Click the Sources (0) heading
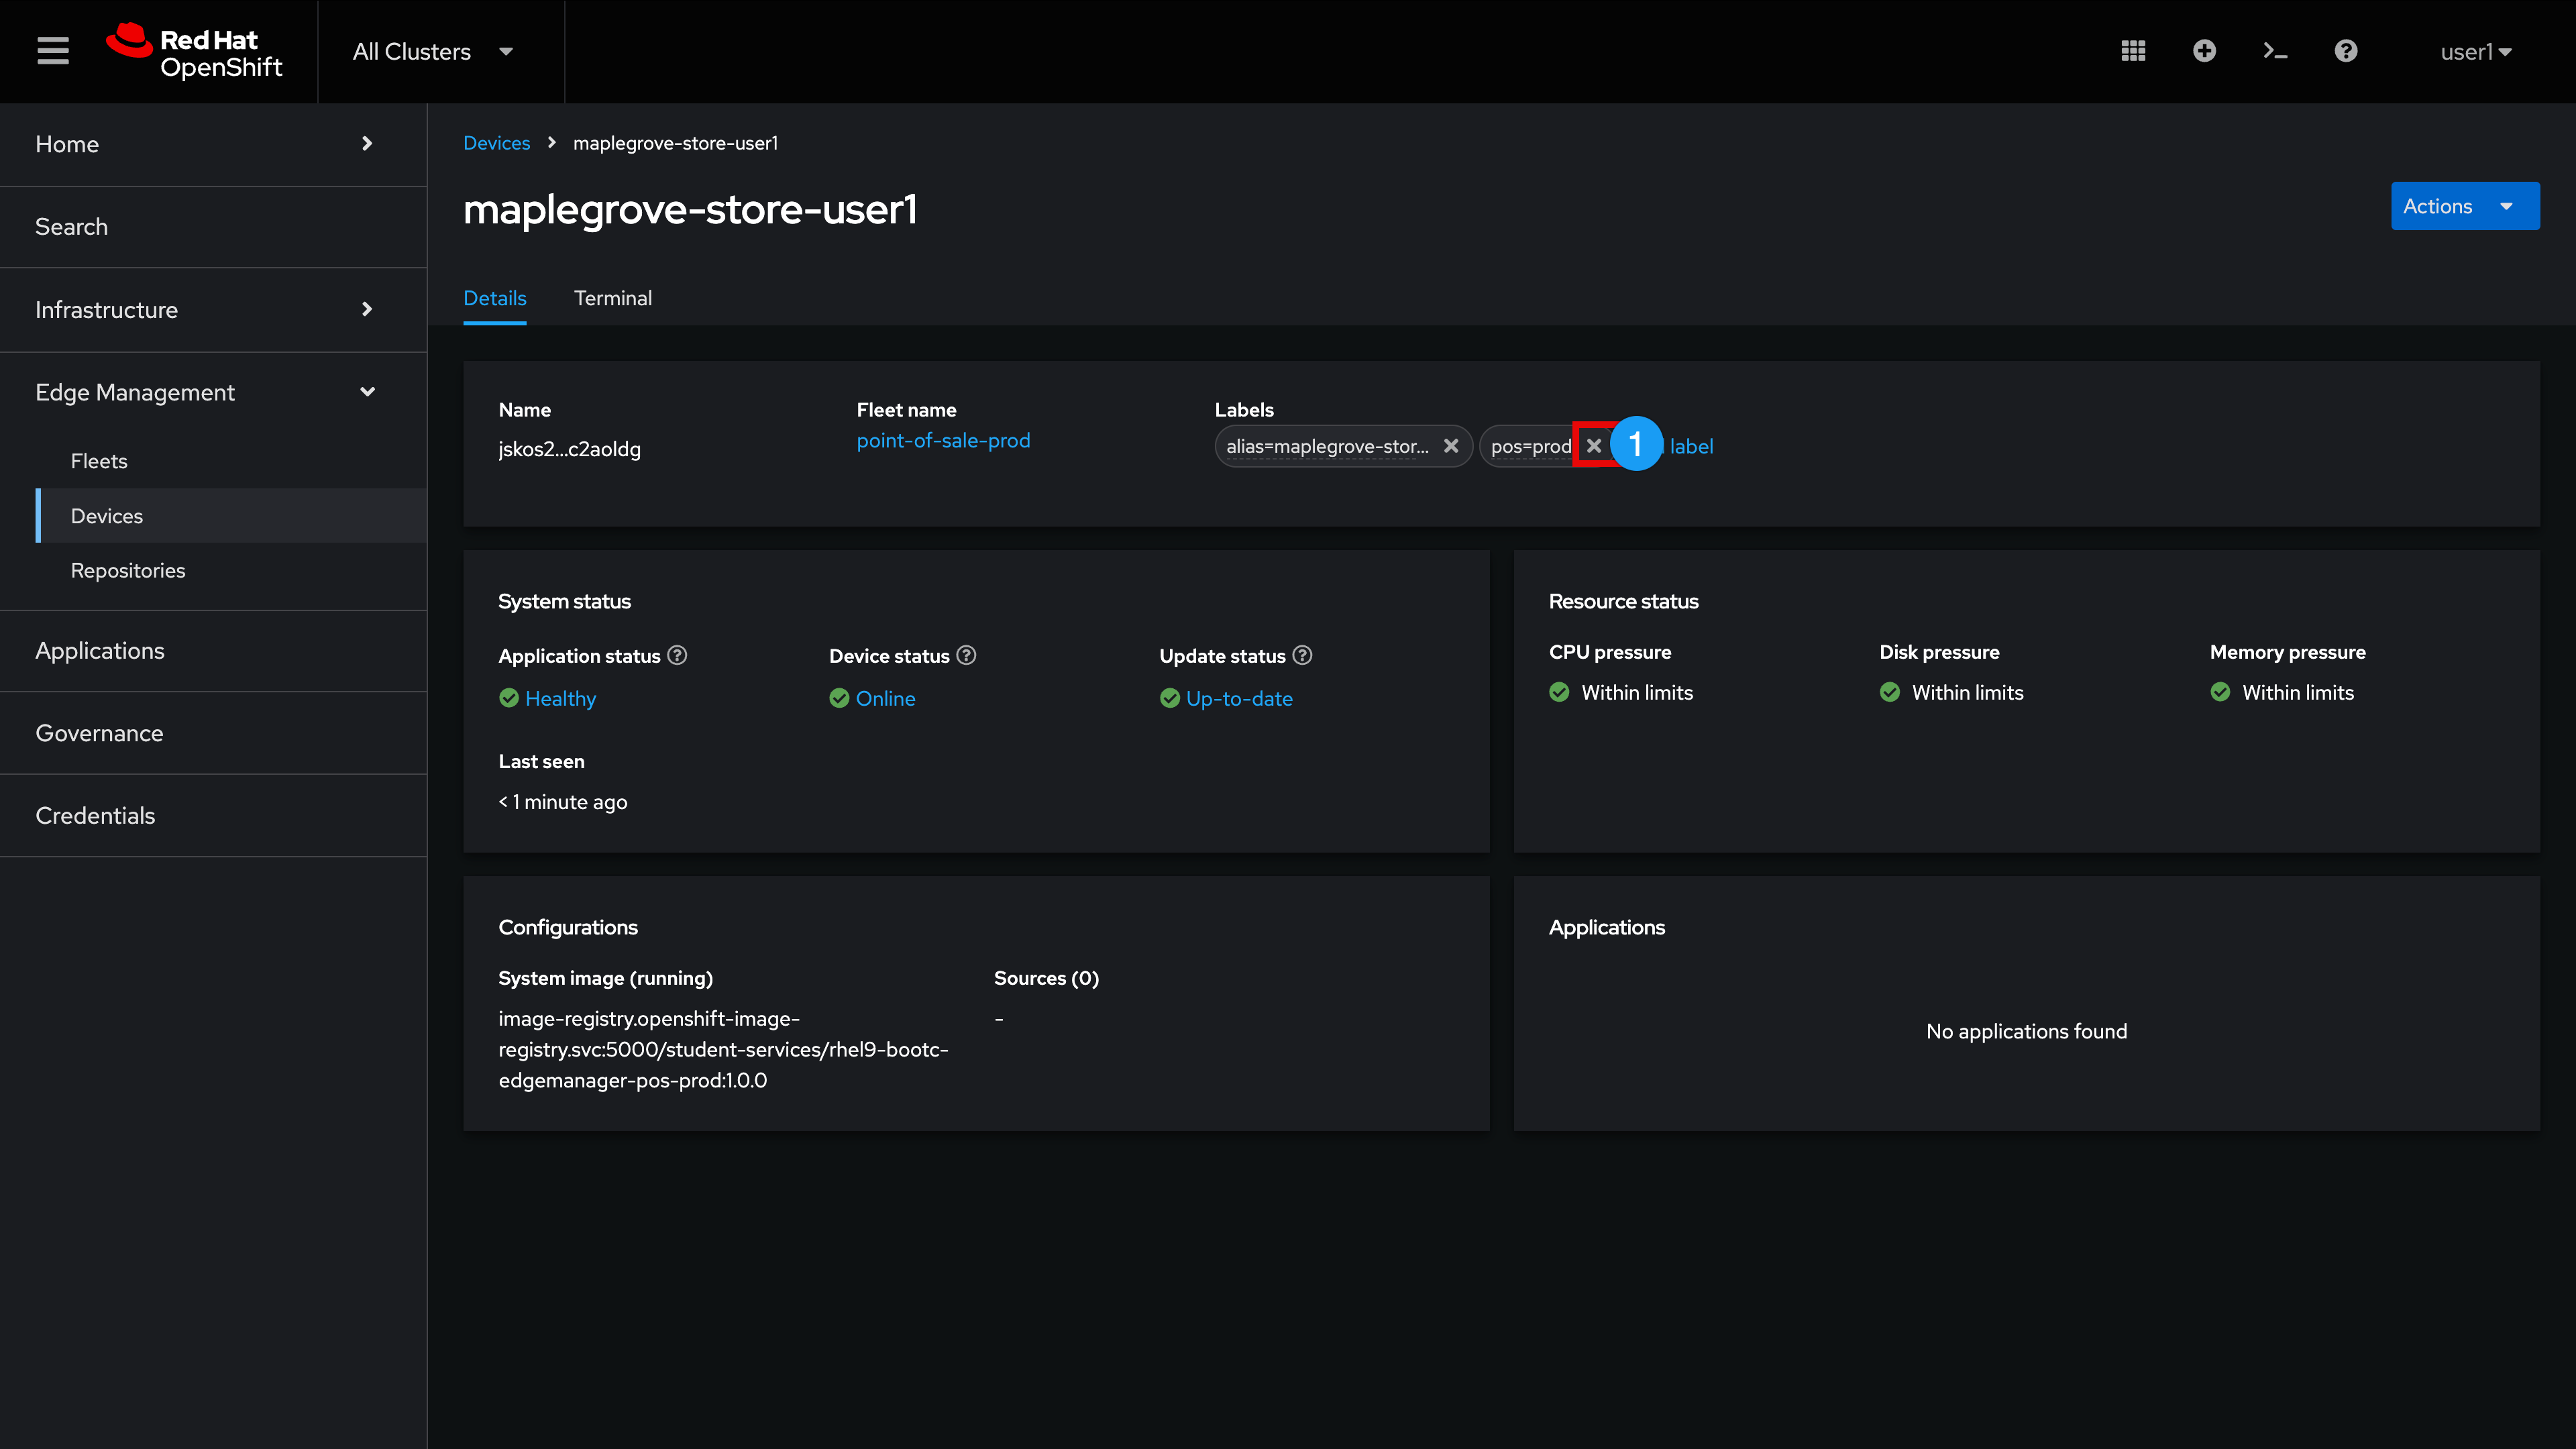Viewport: 2576px width, 1449px height. pyautogui.click(x=1046, y=978)
